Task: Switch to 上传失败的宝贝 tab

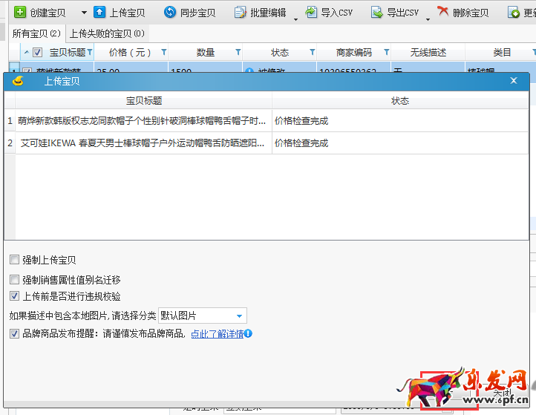Action: pyautogui.click(x=107, y=33)
